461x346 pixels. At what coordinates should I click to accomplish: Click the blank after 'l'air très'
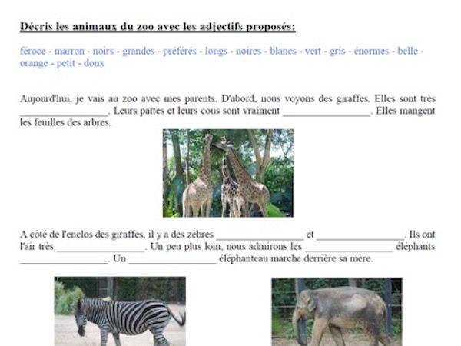[101, 248]
